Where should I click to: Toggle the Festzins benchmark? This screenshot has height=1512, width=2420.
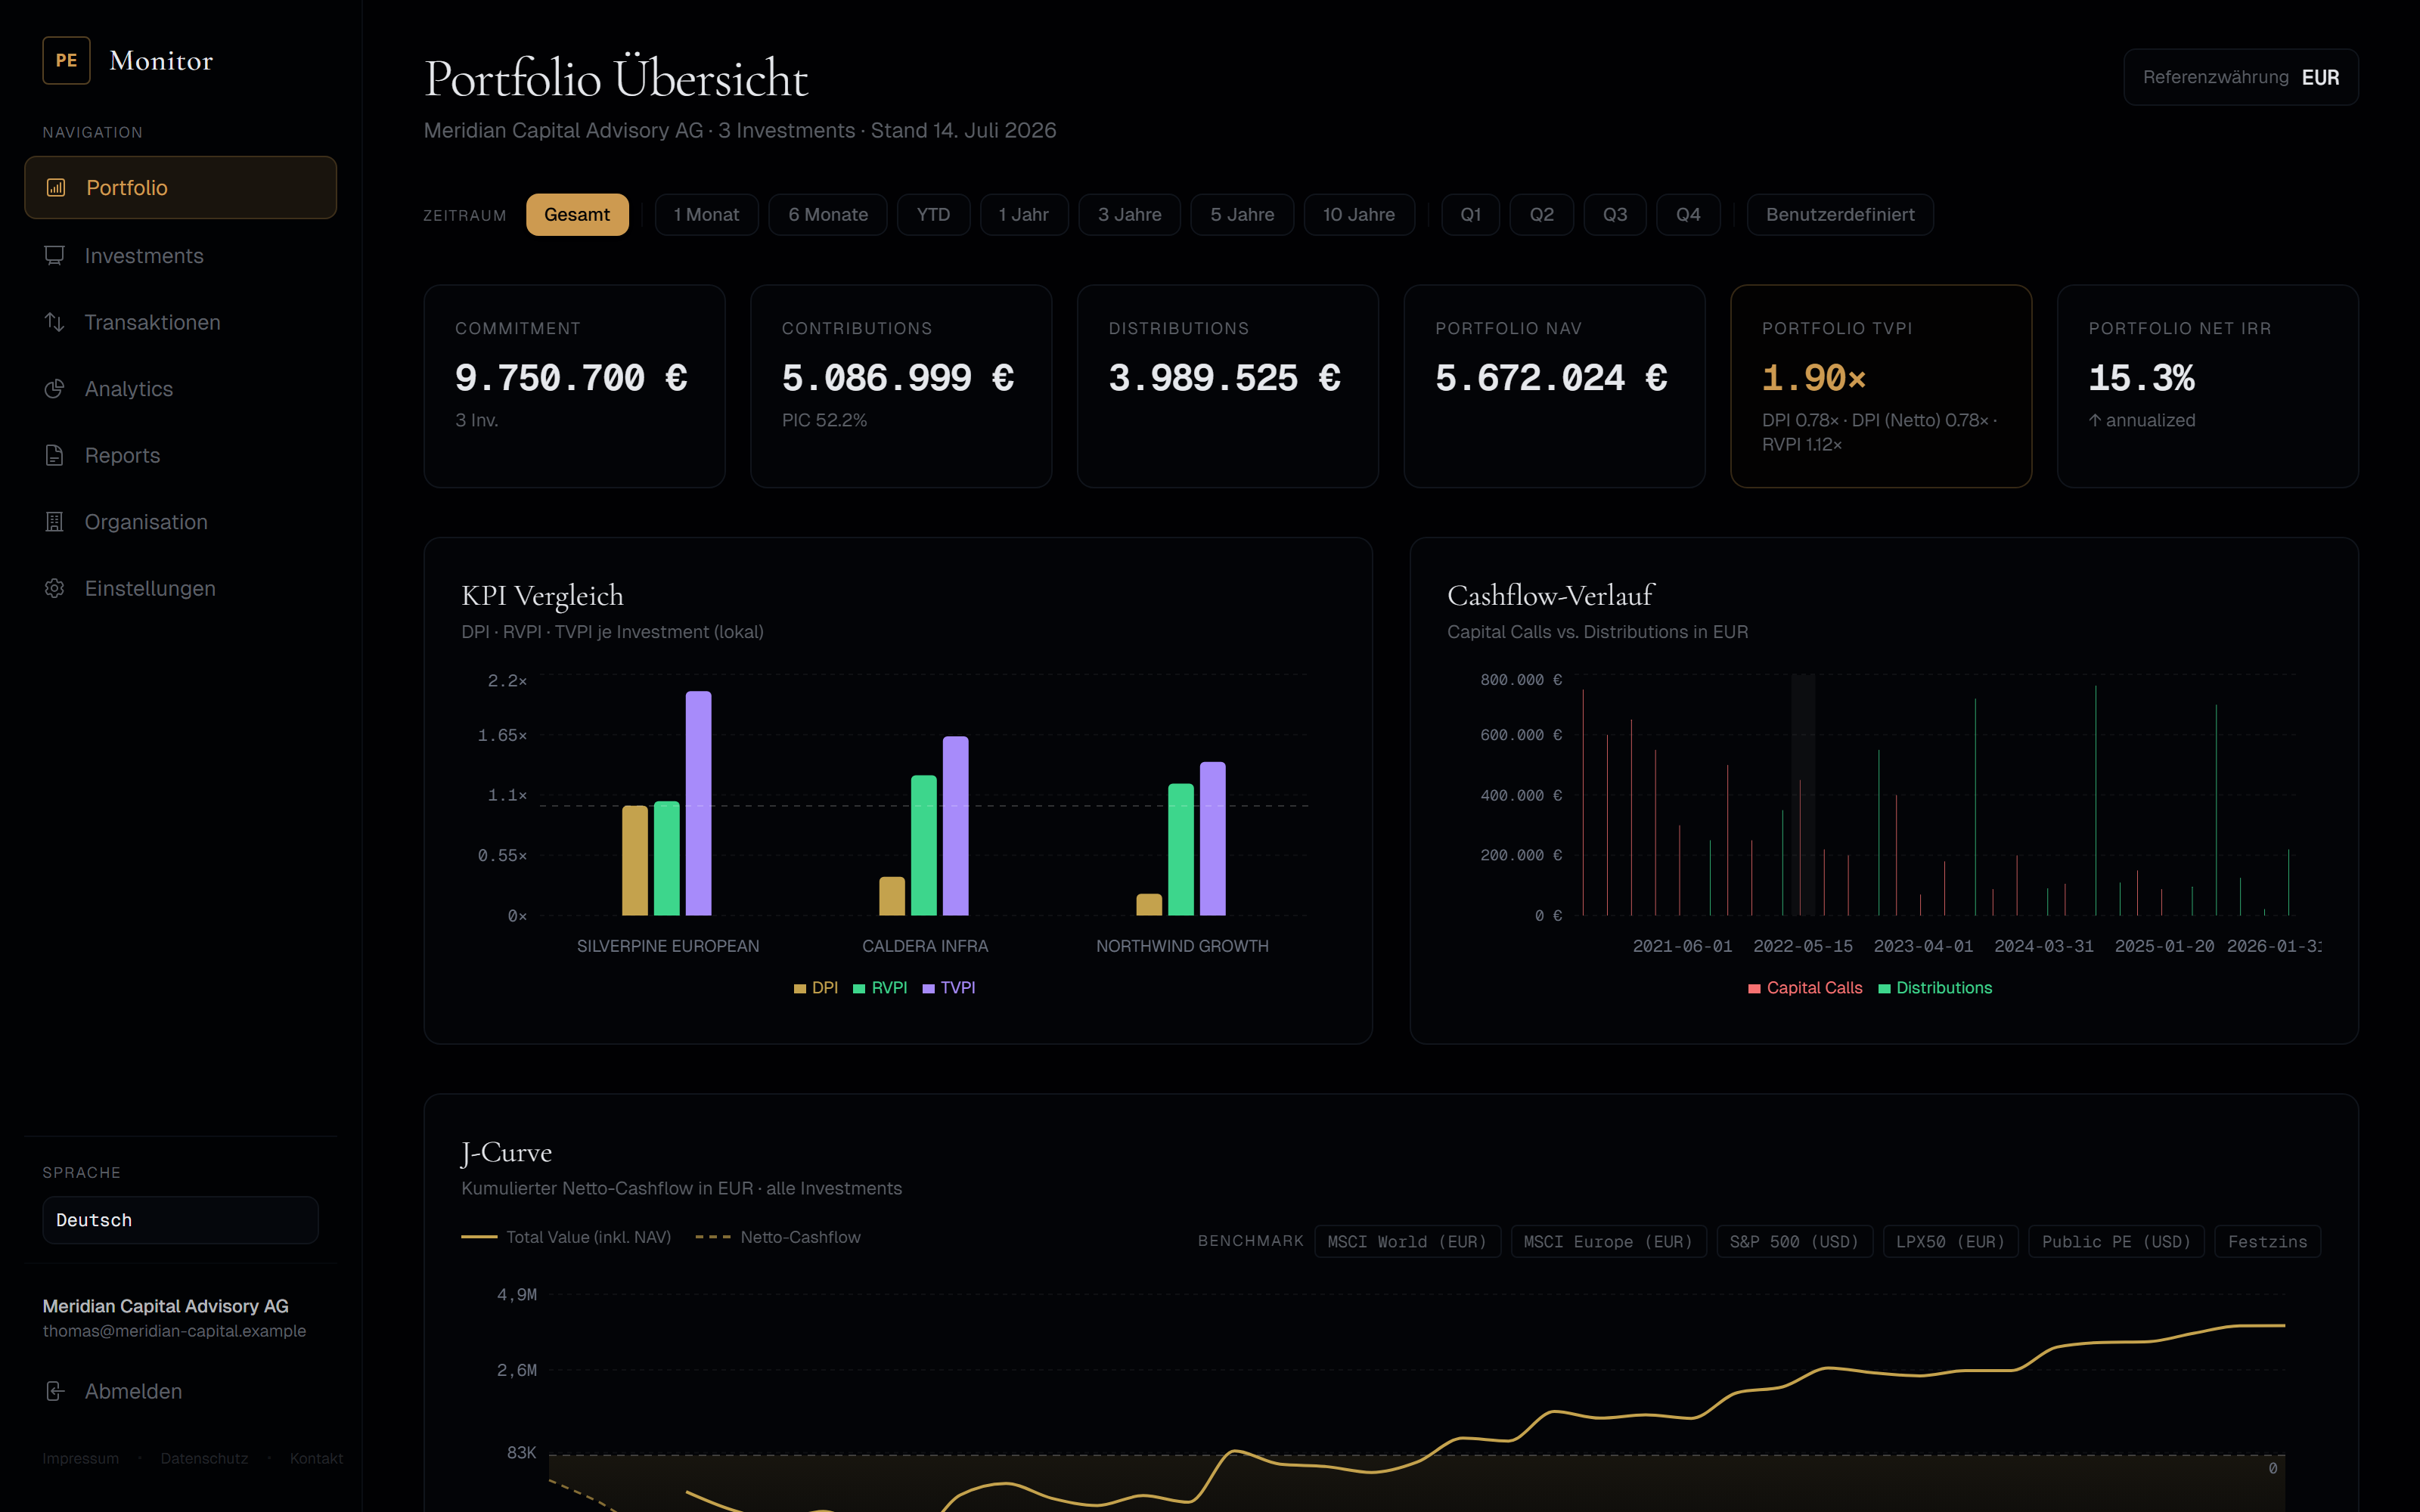(x=2267, y=1241)
